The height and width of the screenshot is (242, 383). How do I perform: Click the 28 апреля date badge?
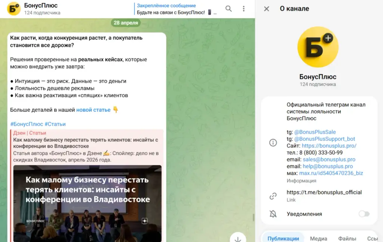pos(126,23)
